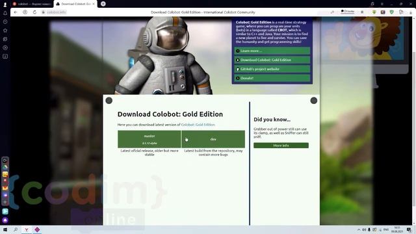Screen dimensions: 416x234
Task: Download the master 0.1.12-alpha build
Action: 149,139
